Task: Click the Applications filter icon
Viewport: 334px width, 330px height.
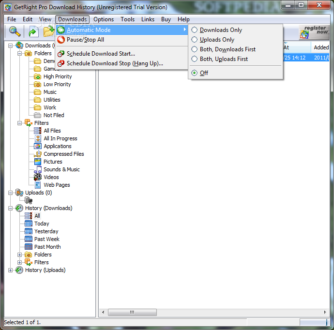Action: pos(38,146)
